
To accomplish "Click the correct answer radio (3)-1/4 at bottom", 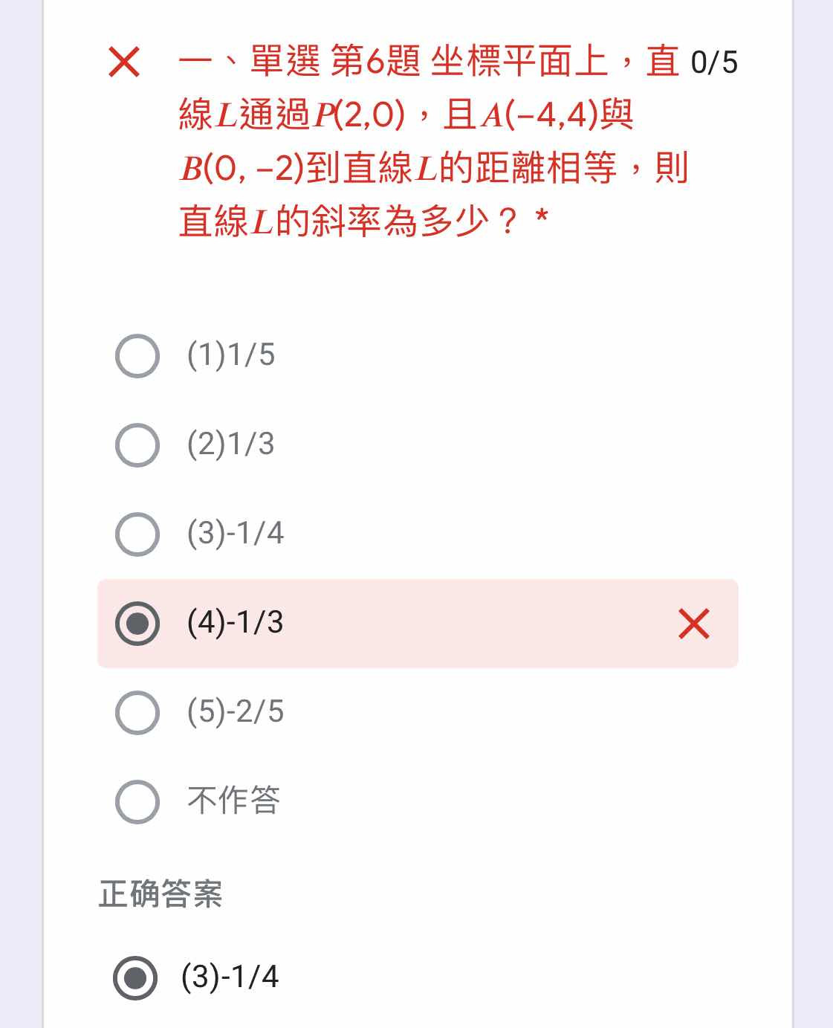I will click(135, 977).
